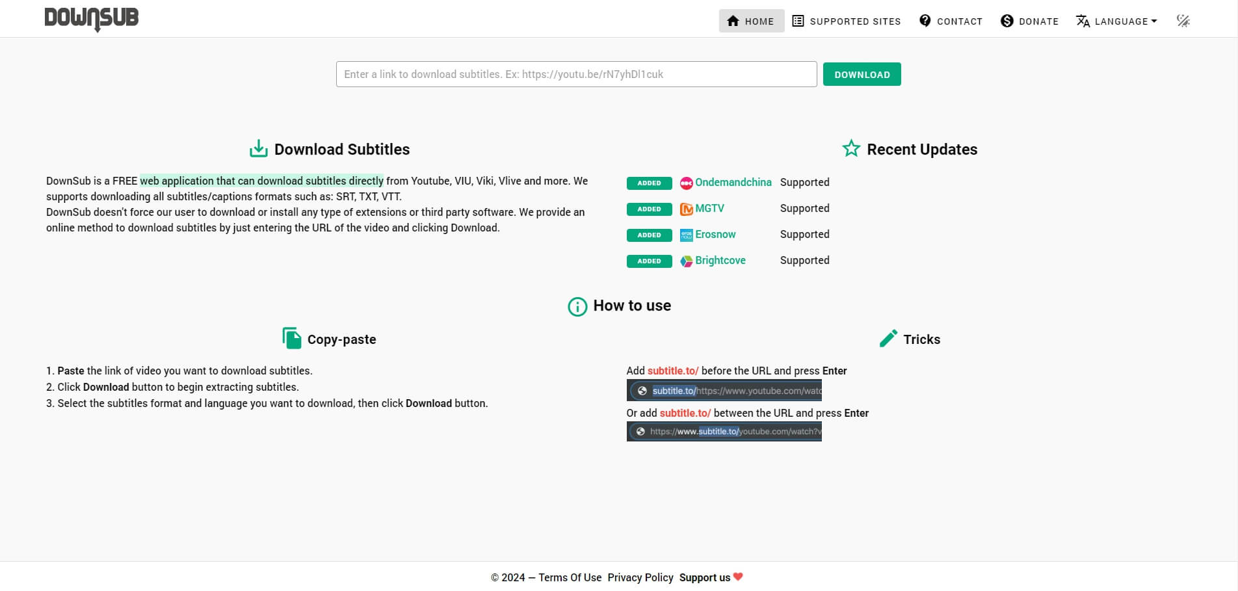Click the green Download button
Image resolution: width=1238 pixels, height=591 pixels.
tap(862, 74)
